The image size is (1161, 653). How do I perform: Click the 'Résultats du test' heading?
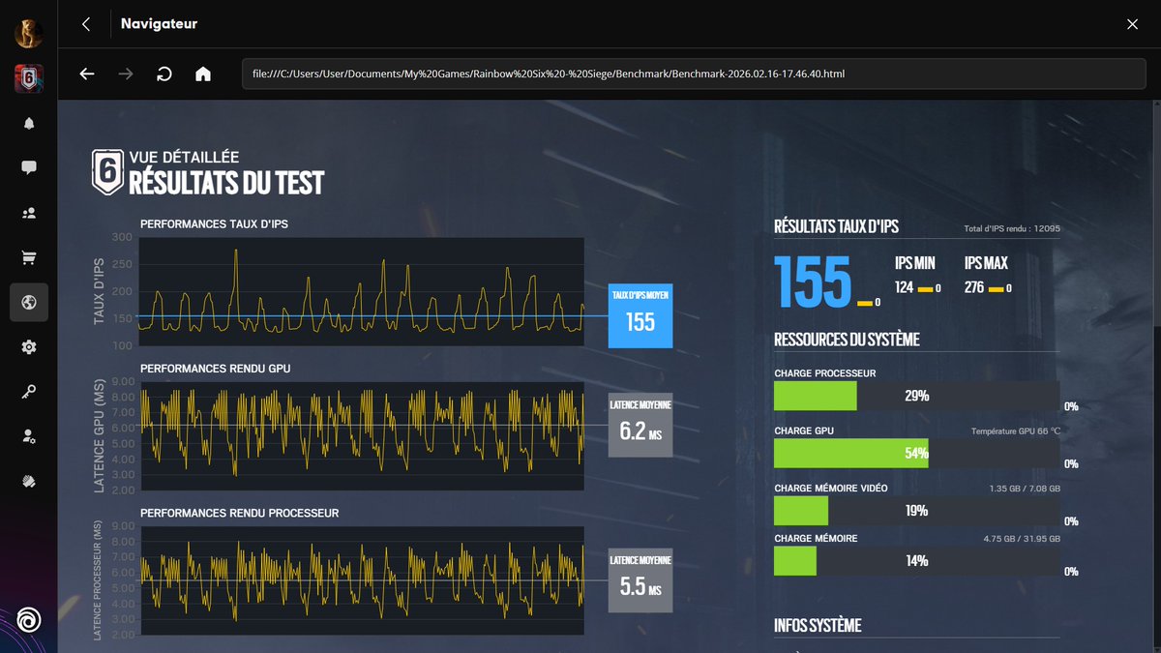[x=226, y=182]
